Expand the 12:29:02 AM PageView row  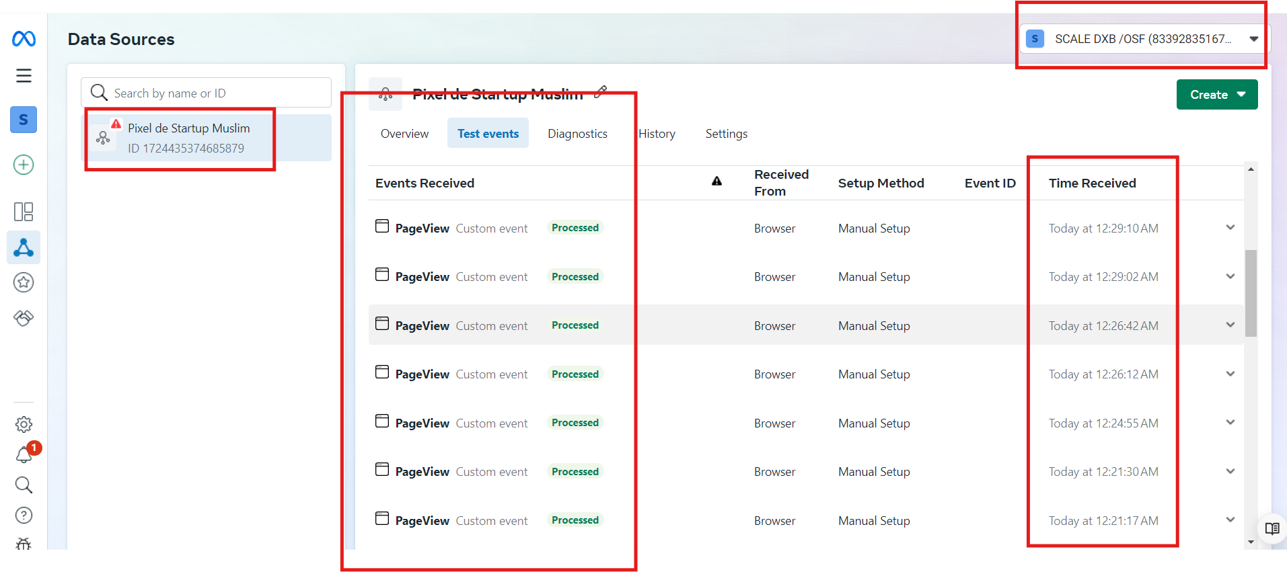[1230, 276]
